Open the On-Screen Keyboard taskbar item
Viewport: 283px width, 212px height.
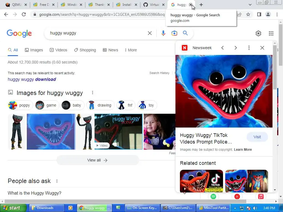tap(142, 208)
